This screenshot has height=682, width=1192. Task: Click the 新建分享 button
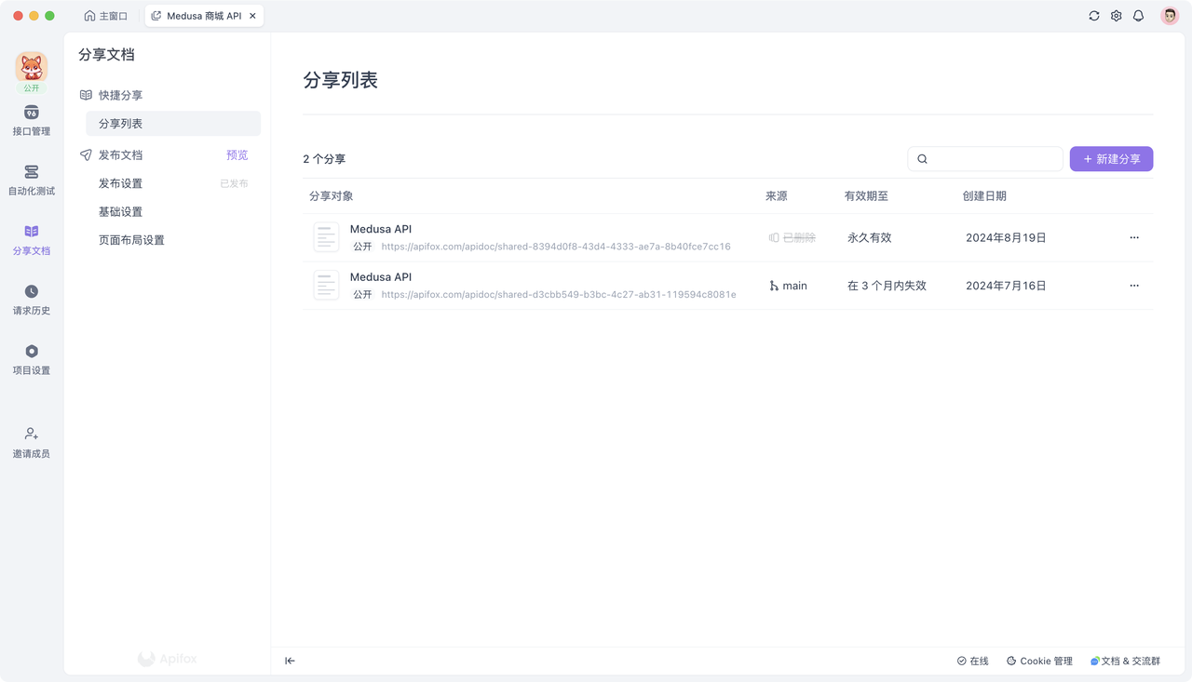[x=1111, y=159]
